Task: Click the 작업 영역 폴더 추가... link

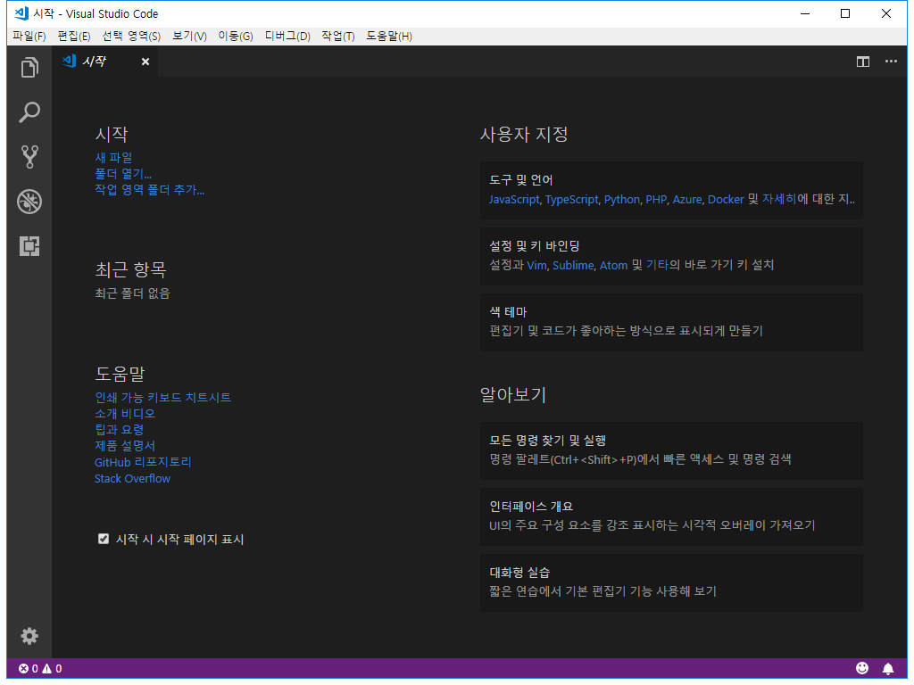Action: (149, 189)
